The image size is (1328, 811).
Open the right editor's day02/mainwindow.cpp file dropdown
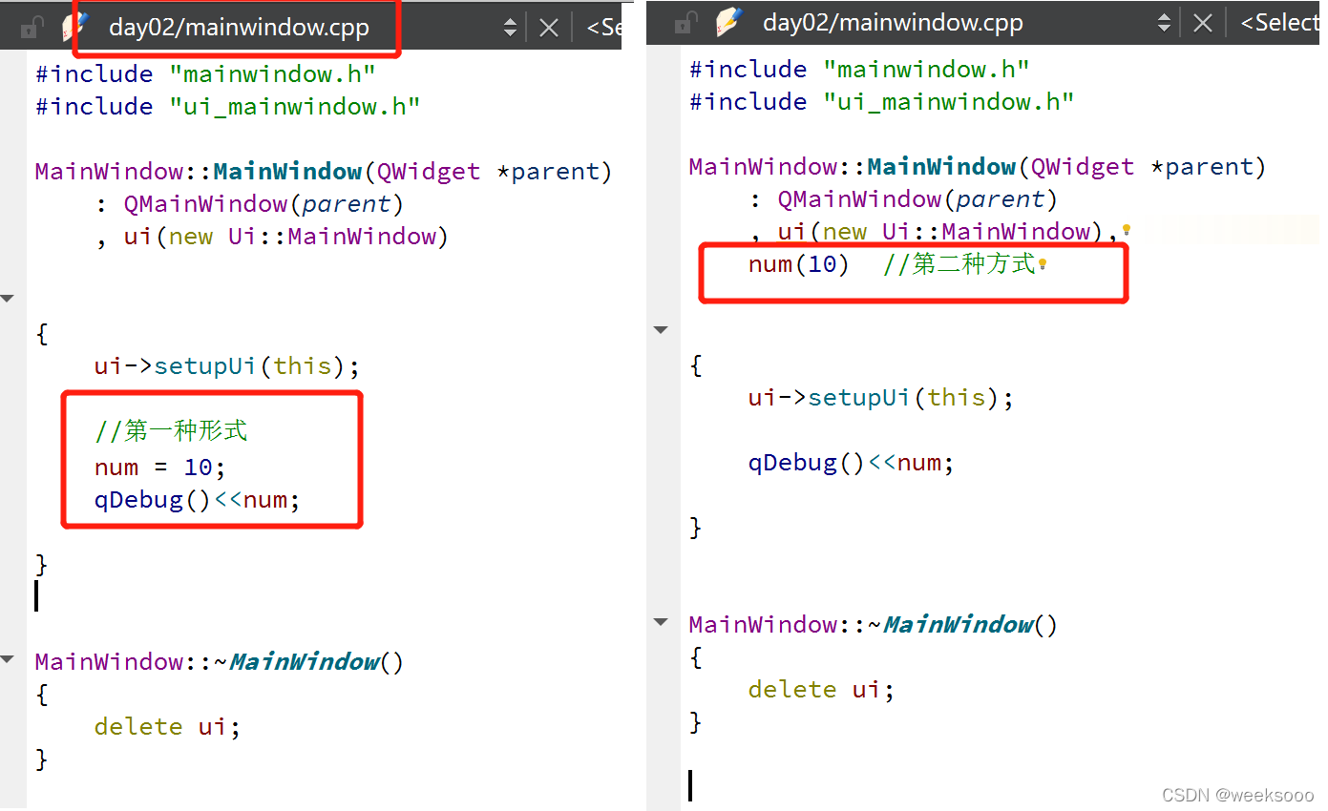[x=893, y=23]
